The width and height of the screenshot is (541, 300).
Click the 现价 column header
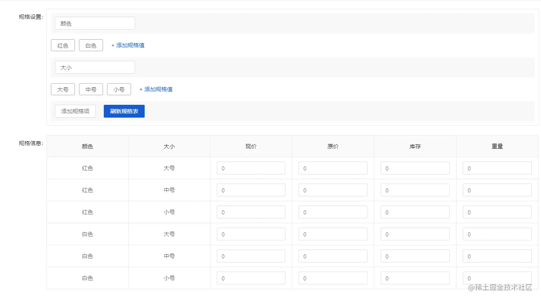click(251, 146)
